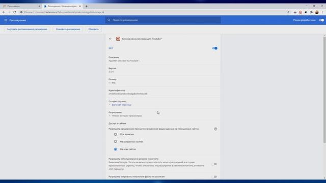The height and width of the screenshot is (183, 326).
Task: Toggle the extension enabled switch (Вкл)
Action: (x=214, y=48)
